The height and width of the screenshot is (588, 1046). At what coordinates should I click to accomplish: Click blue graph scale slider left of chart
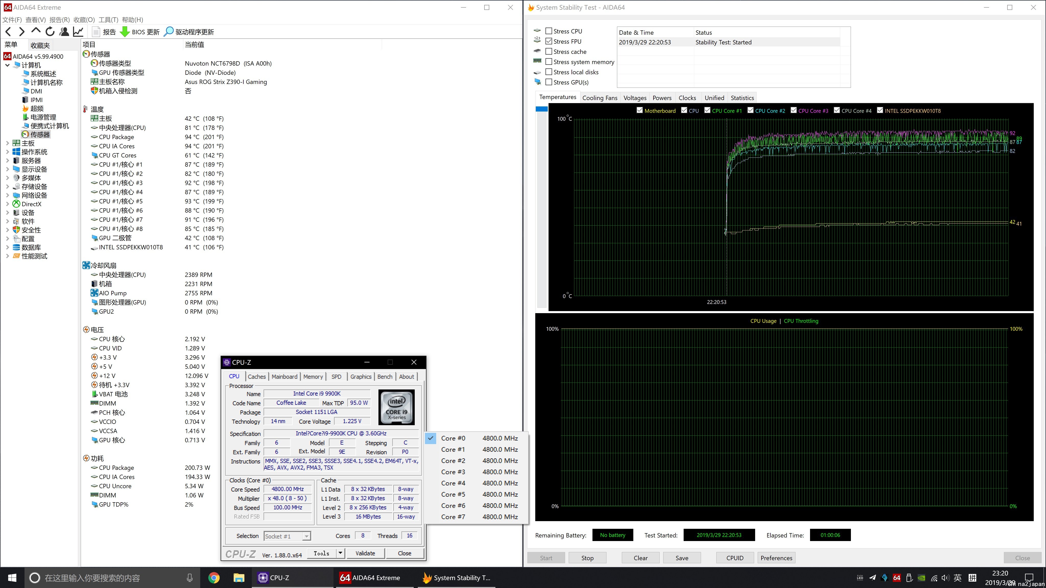point(542,109)
